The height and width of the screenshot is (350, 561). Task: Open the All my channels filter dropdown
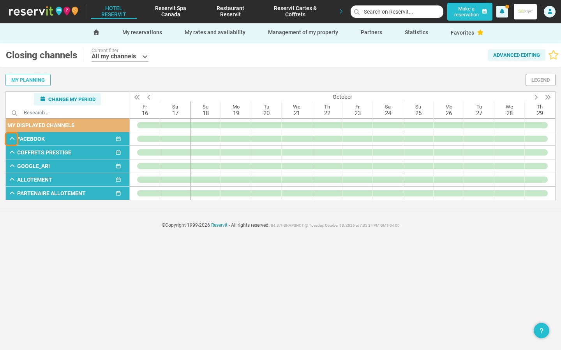pos(120,56)
